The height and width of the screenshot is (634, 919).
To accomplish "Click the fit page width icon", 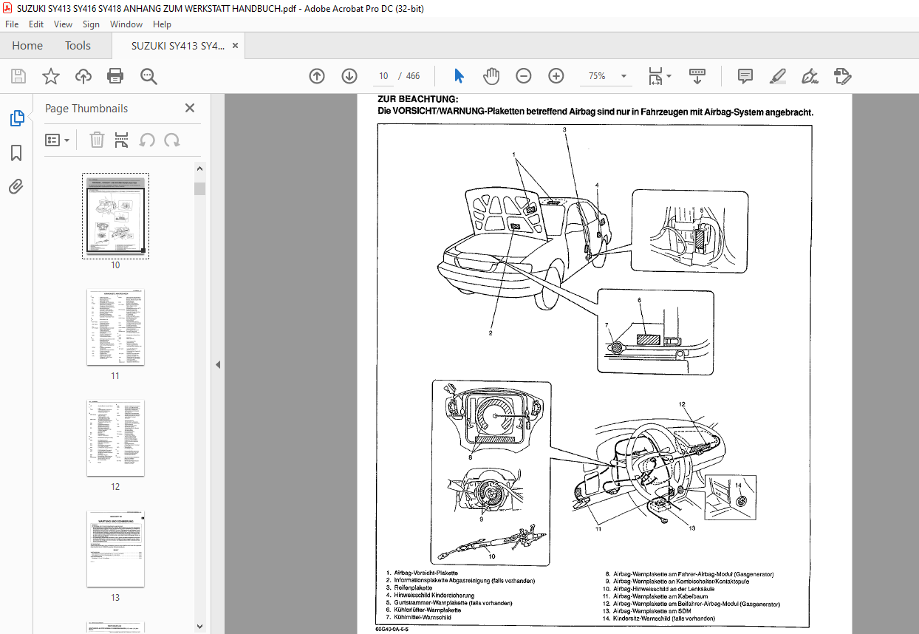I will (655, 76).
